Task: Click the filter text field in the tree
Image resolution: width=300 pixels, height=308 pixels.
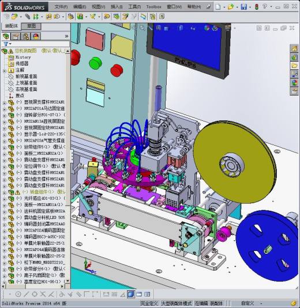Action: (40, 44)
